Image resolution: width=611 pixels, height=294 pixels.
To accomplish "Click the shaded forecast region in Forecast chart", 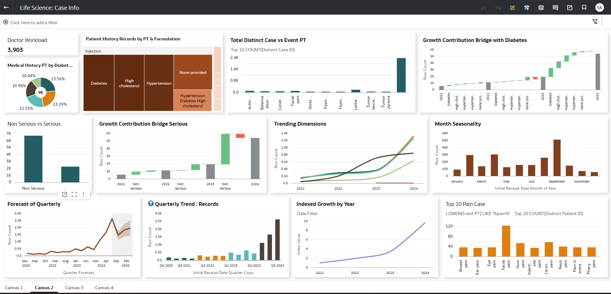I will pos(122,234).
